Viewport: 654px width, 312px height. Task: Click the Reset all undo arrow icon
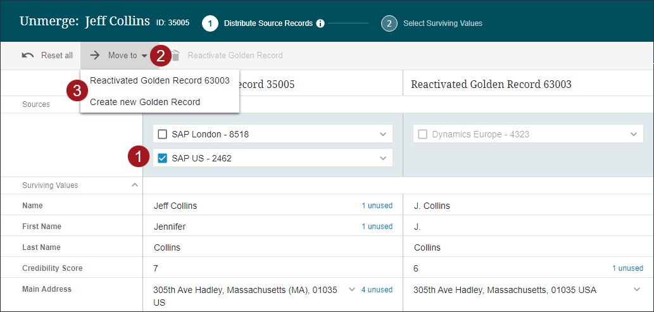(x=28, y=55)
